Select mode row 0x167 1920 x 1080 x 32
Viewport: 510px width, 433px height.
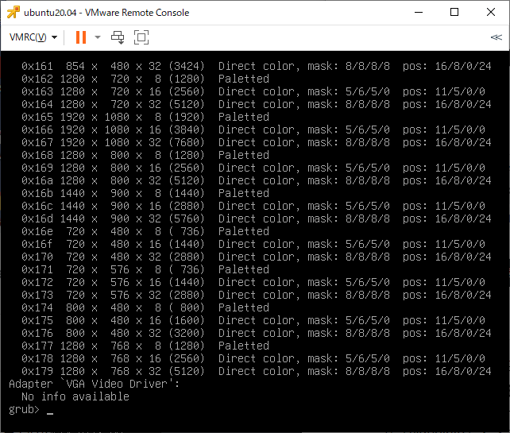(x=257, y=142)
